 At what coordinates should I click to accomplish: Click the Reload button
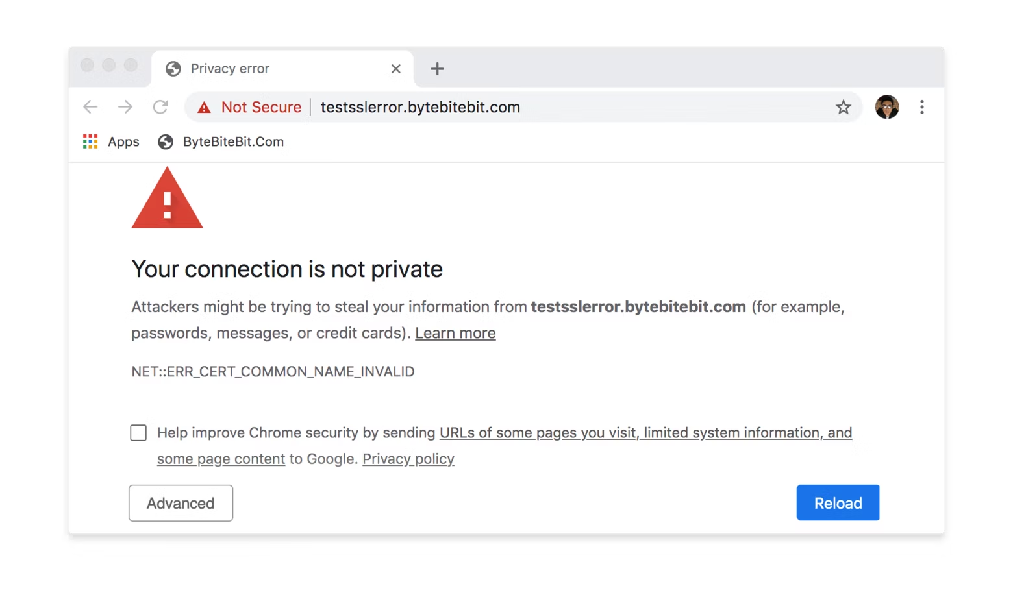tap(838, 502)
